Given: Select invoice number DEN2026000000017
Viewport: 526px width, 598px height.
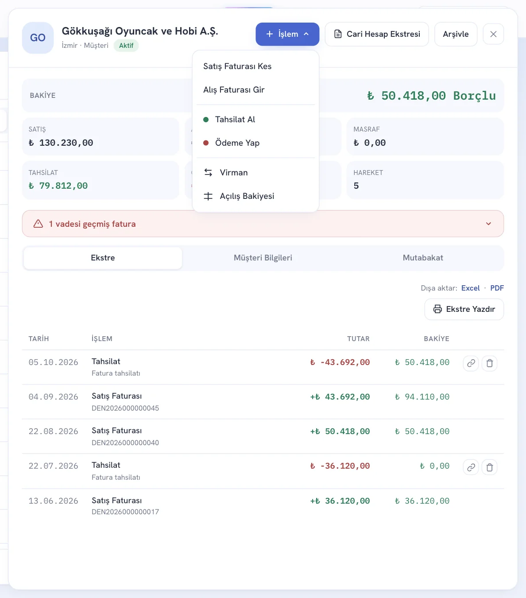Looking at the screenshot, I should [125, 512].
